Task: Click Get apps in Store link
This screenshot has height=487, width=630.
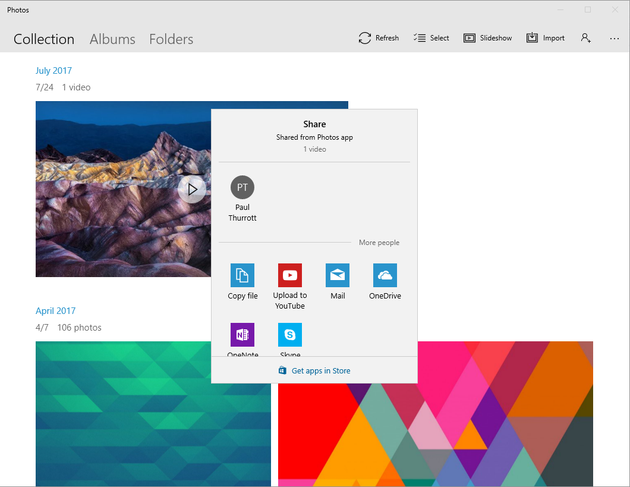Action: [314, 370]
